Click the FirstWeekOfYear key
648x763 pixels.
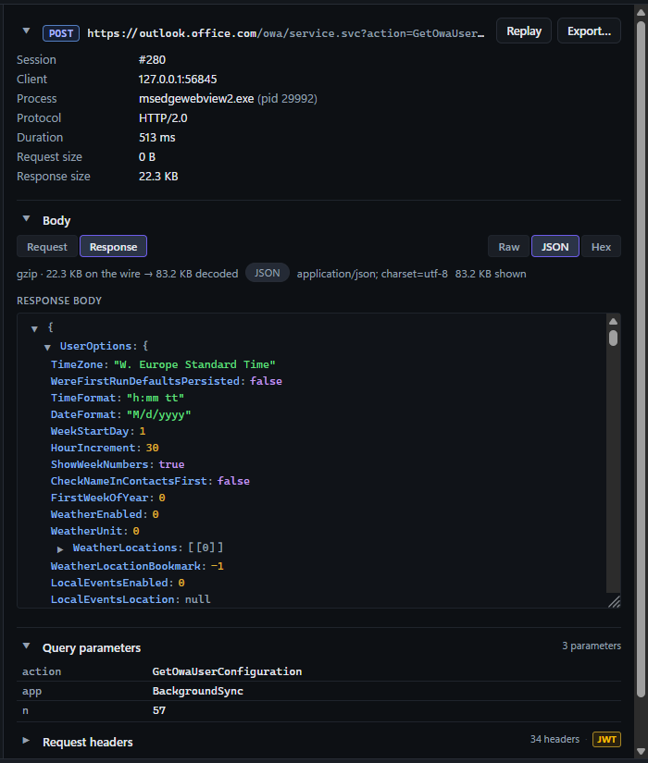pos(99,498)
